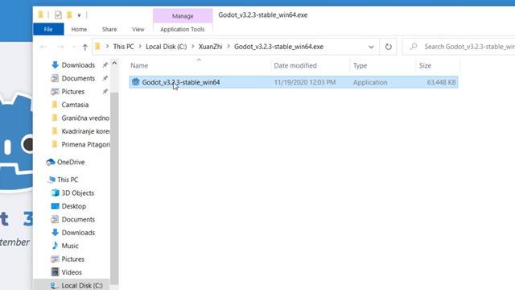Screen dimensions: 515x290
Task: Open the View ribbon tab
Action: click(138, 29)
